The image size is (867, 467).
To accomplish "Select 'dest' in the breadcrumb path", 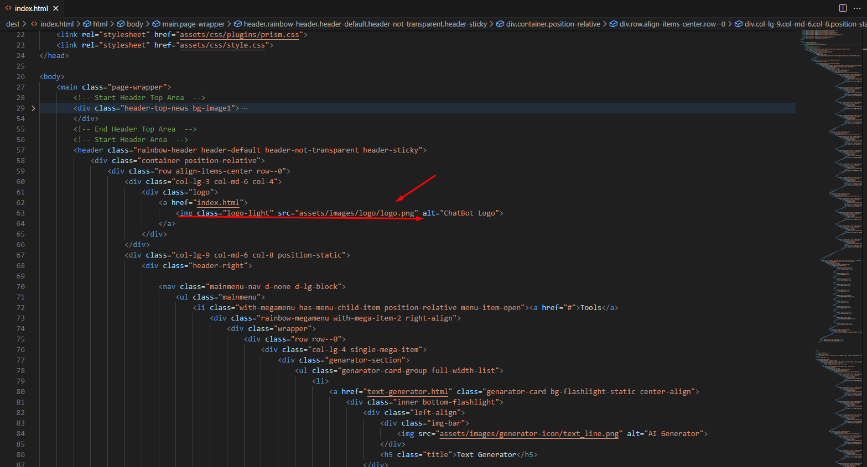I will coord(13,24).
